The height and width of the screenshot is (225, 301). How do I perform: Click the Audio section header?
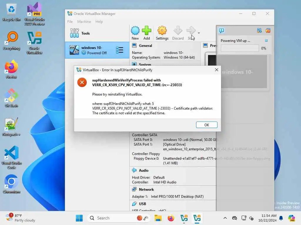point(143,170)
